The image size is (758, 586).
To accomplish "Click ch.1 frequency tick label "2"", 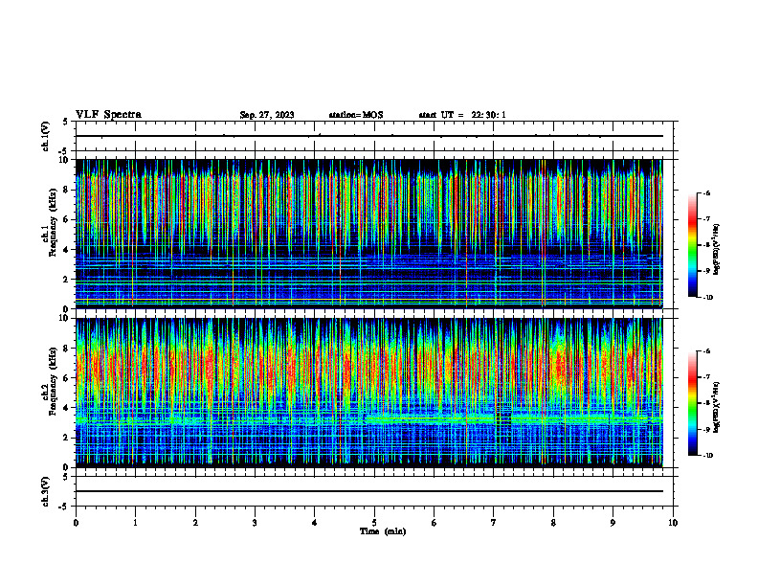I will (x=66, y=280).
